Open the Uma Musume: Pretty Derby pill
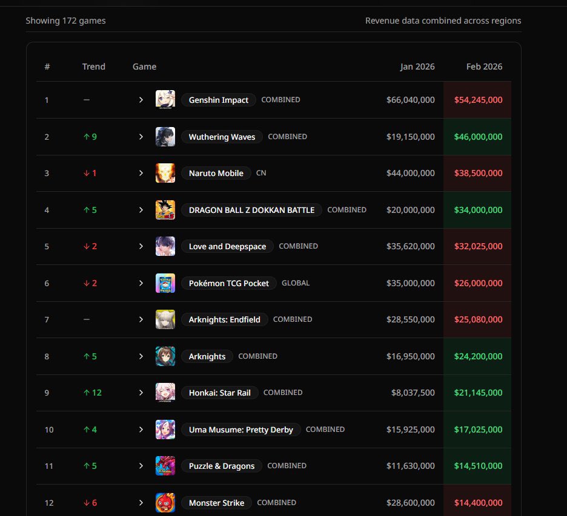The width and height of the screenshot is (567, 516). [x=240, y=429]
